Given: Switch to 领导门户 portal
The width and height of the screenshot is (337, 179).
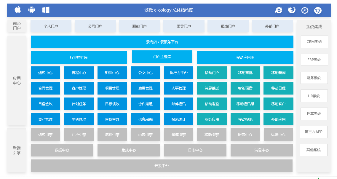Looking at the screenshot, I should coord(184,26).
